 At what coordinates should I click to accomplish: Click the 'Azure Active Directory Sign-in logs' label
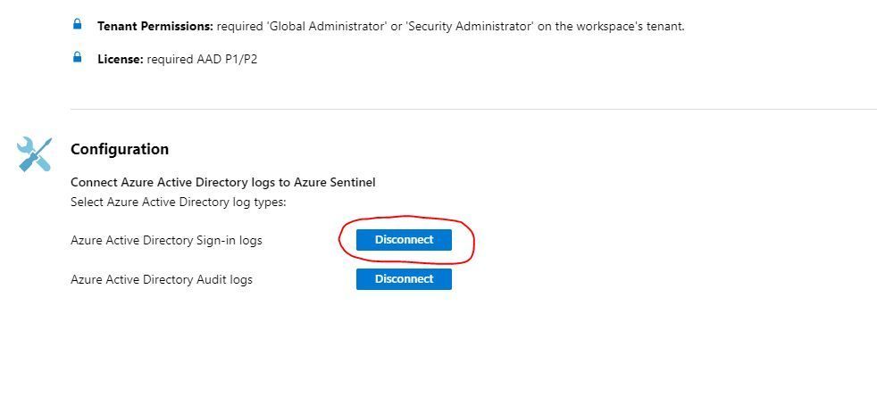pos(166,240)
